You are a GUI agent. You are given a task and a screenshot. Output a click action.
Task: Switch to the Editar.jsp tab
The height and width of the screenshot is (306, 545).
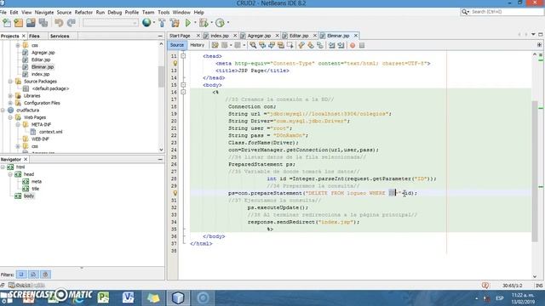tap(299, 36)
